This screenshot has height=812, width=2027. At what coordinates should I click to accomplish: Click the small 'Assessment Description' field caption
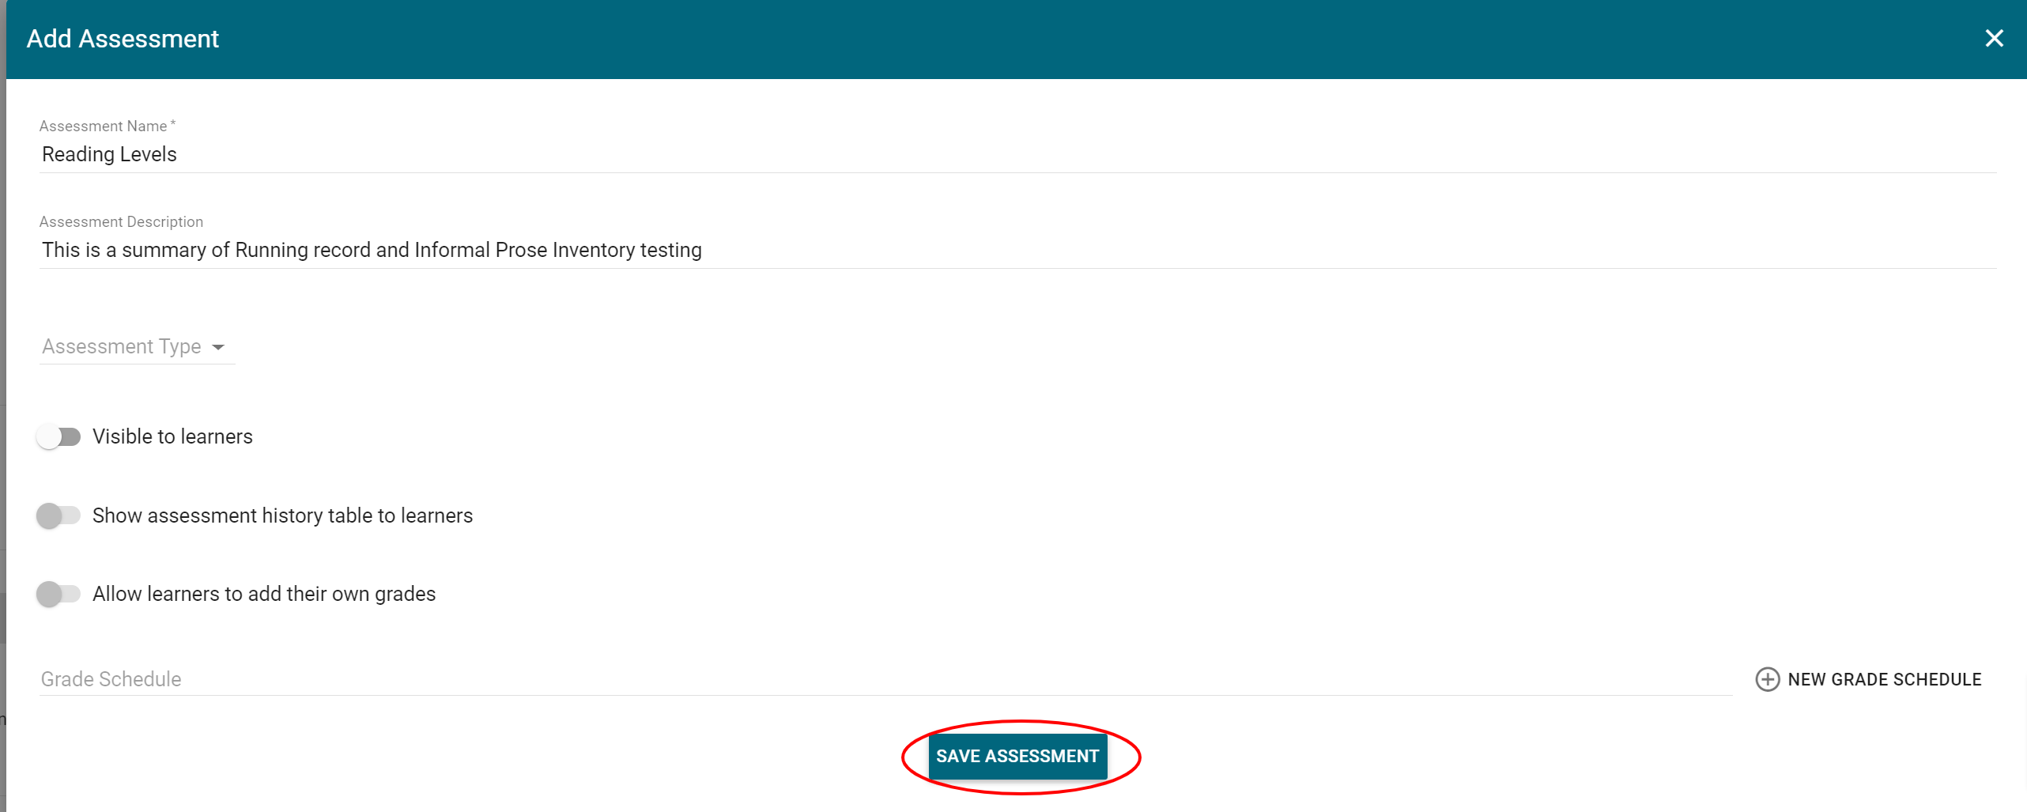(121, 222)
